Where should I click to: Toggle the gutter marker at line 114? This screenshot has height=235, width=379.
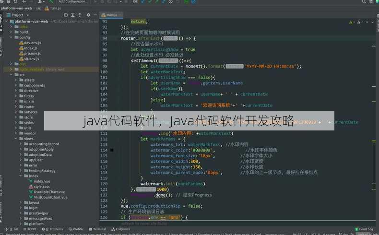click(112, 150)
